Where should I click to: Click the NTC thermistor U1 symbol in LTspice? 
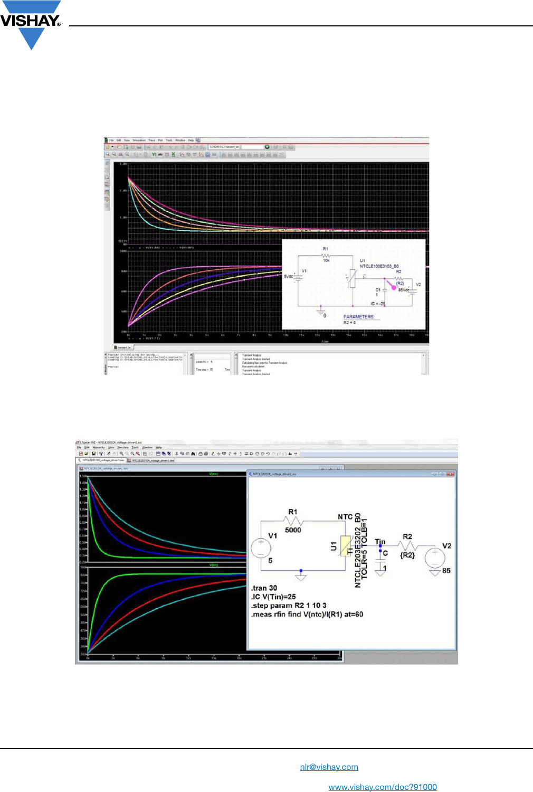(346, 546)
